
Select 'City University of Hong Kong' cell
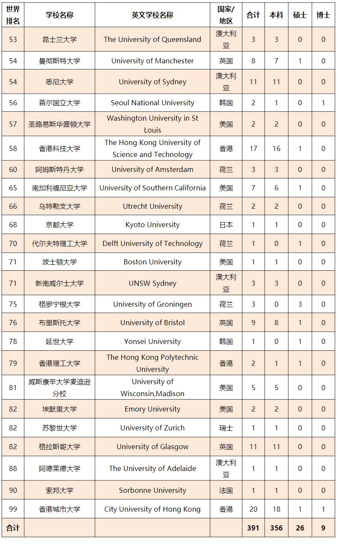pos(152,509)
